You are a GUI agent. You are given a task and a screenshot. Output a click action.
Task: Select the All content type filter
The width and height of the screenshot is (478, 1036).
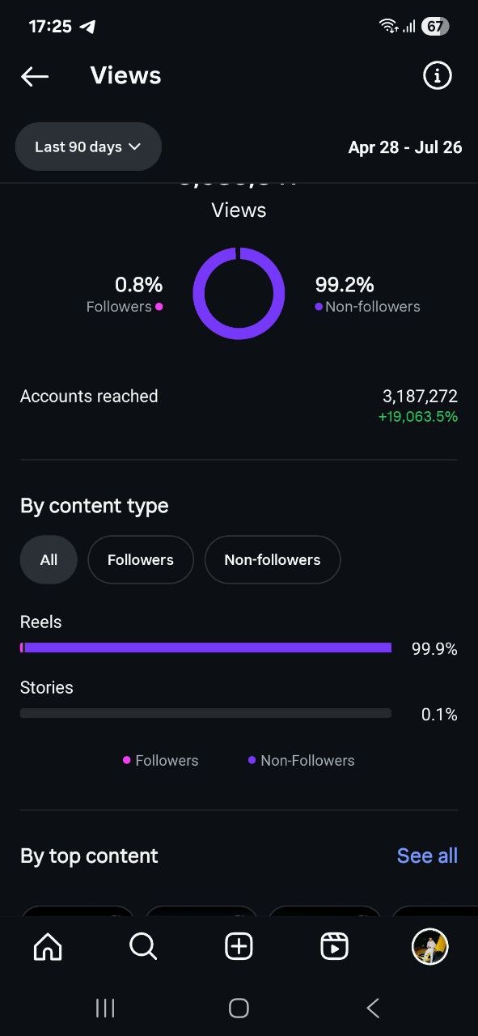pyautogui.click(x=48, y=559)
